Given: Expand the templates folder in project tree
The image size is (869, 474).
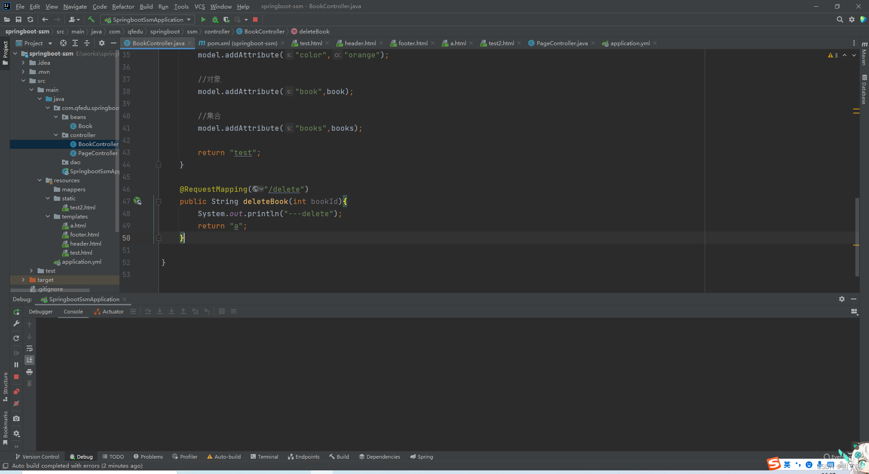Looking at the screenshot, I should coord(48,216).
